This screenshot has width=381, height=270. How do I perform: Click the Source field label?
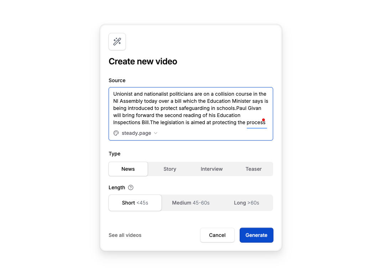(117, 80)
